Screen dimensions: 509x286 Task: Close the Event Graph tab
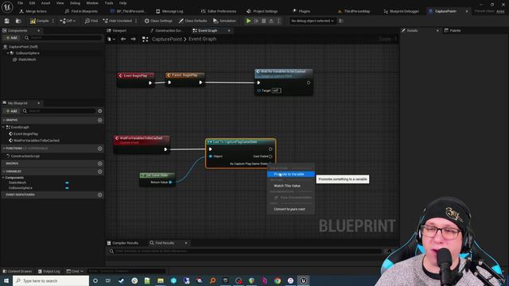(229, 30)
